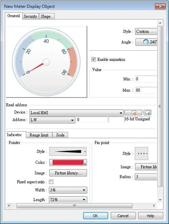Click the horizontal scrollbar right arrow
Screen dimensions: 169x224
click(154, 206)
